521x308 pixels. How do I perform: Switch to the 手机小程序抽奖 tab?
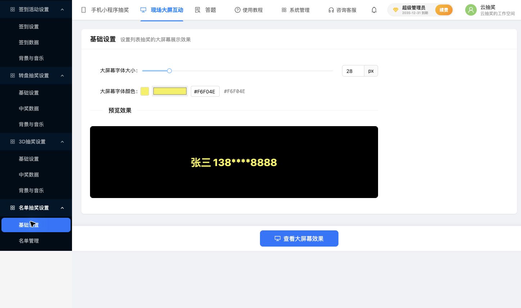pyautogui.click(x=105, y=10)
